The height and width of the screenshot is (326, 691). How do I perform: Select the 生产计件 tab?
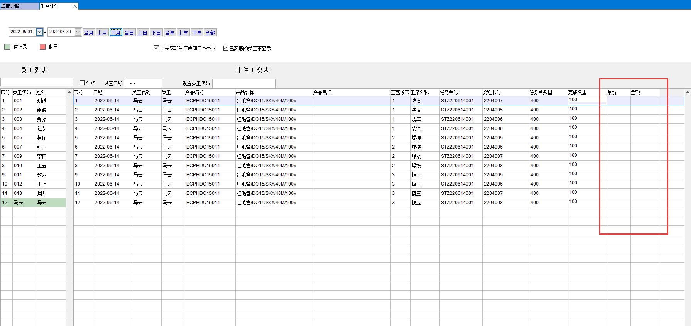pyautogui.click(x=54, y=6)
